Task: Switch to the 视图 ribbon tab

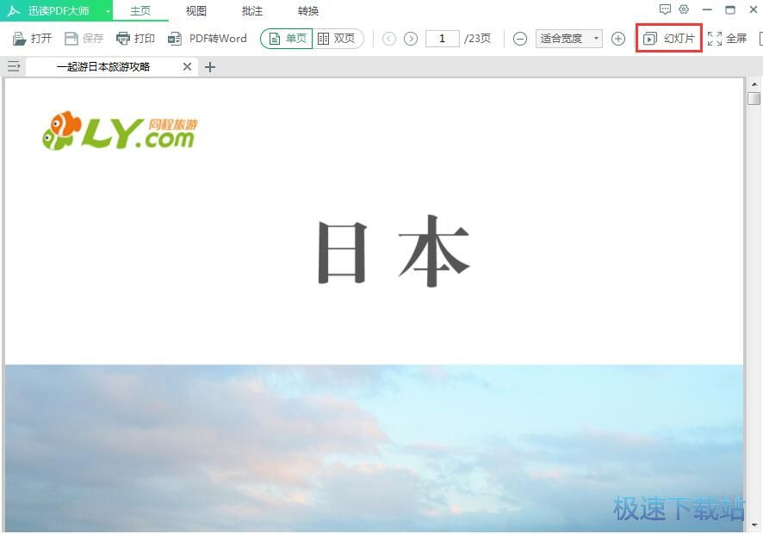Action: point(195,9)
